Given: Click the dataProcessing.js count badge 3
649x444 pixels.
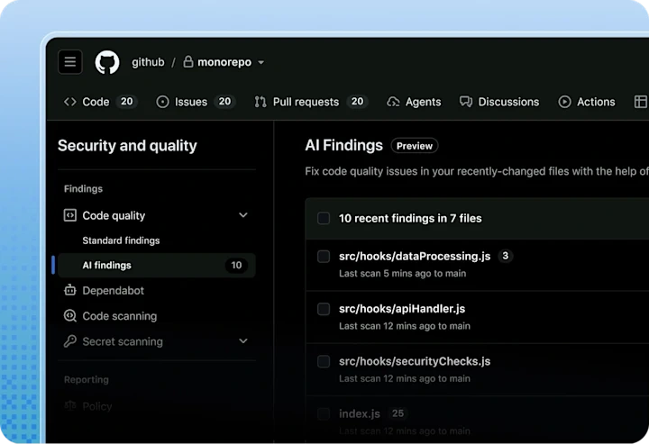Looking at the screenshot, I should [506, 256].
